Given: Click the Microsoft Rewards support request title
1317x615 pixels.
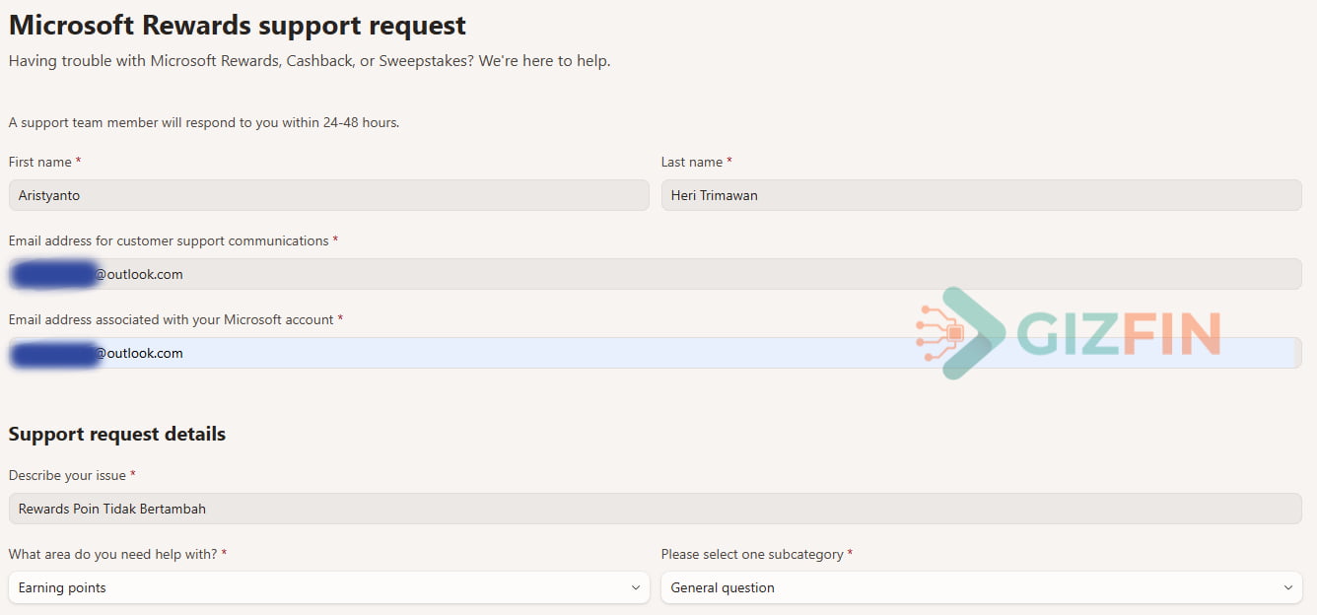Looking at the screenshot, I should 238,25.
